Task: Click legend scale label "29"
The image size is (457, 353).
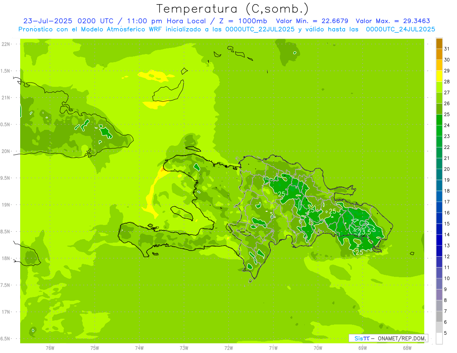Action: [x=447, y=71]
